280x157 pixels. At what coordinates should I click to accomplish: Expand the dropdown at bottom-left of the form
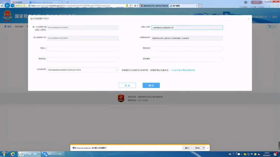pyautogui.click(x=117, y=70)
